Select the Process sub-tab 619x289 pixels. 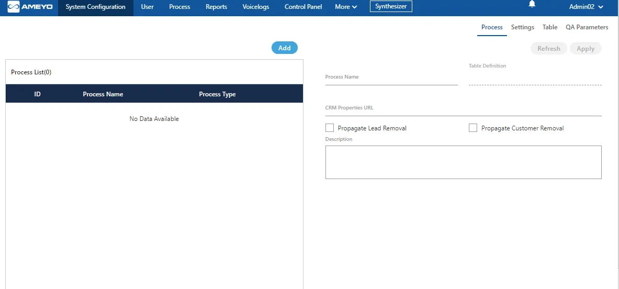tap(492, 27)
